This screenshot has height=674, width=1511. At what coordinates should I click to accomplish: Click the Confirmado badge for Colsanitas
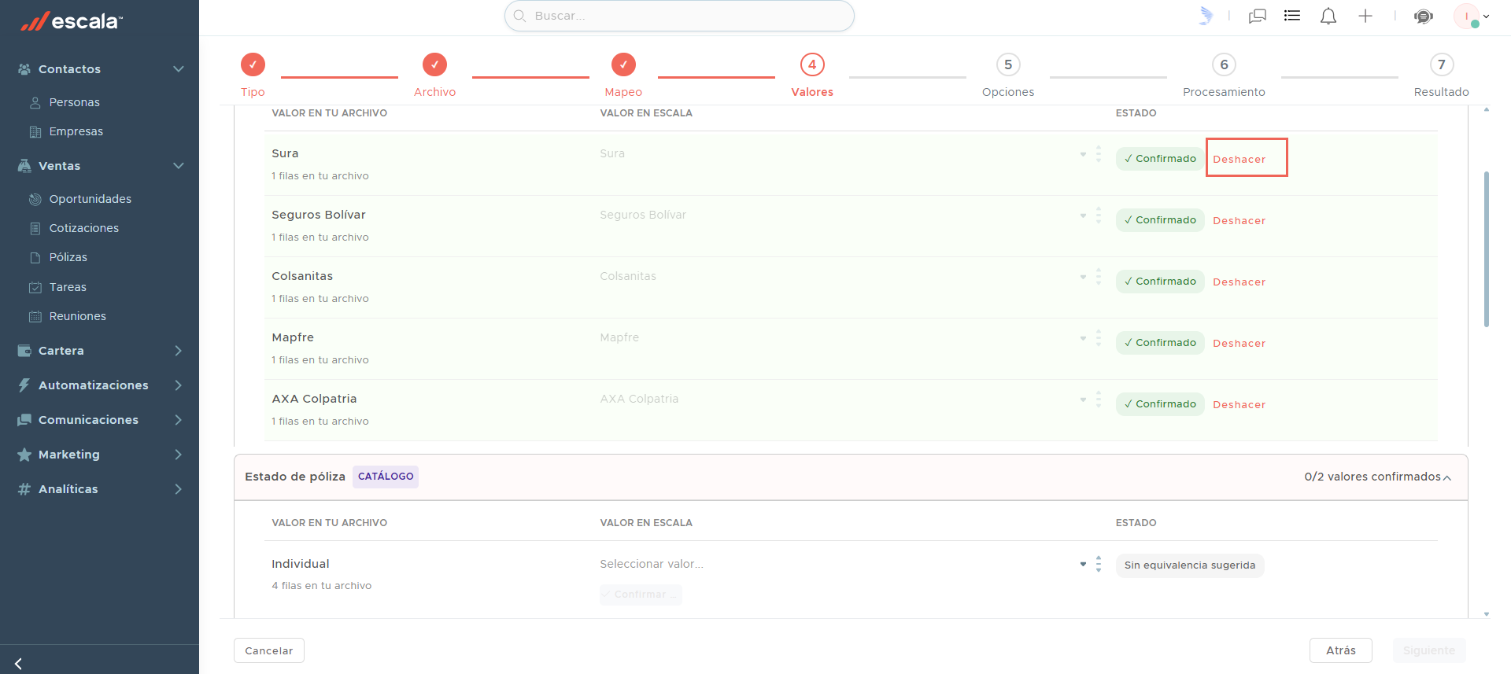[1160, 282]
